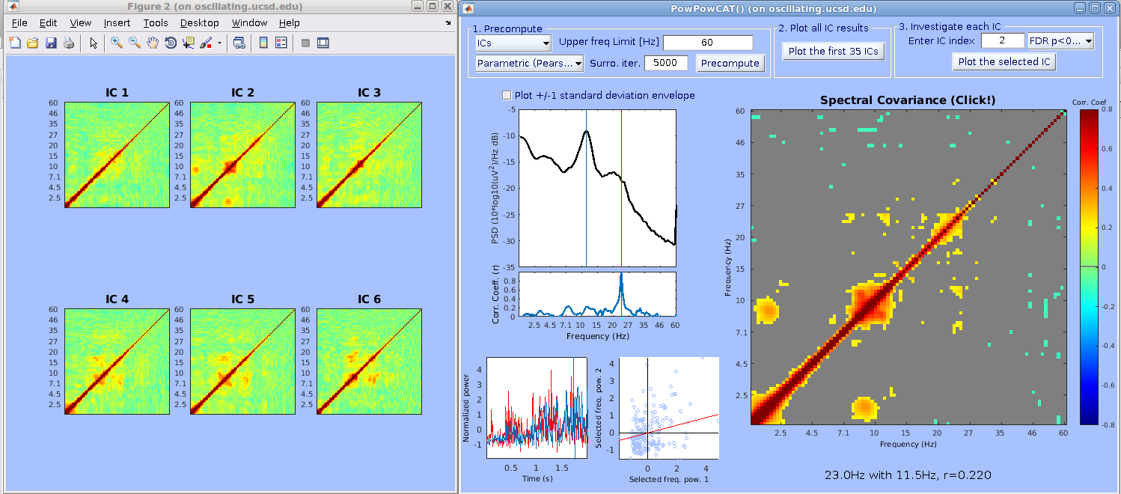Click the Link Plot toolbar icon
The width and height of the screenshot is (1121, 494).
click(x=239, y=43)
